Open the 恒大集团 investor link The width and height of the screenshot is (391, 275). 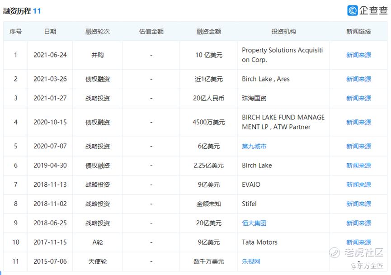(x=254, y=223)
